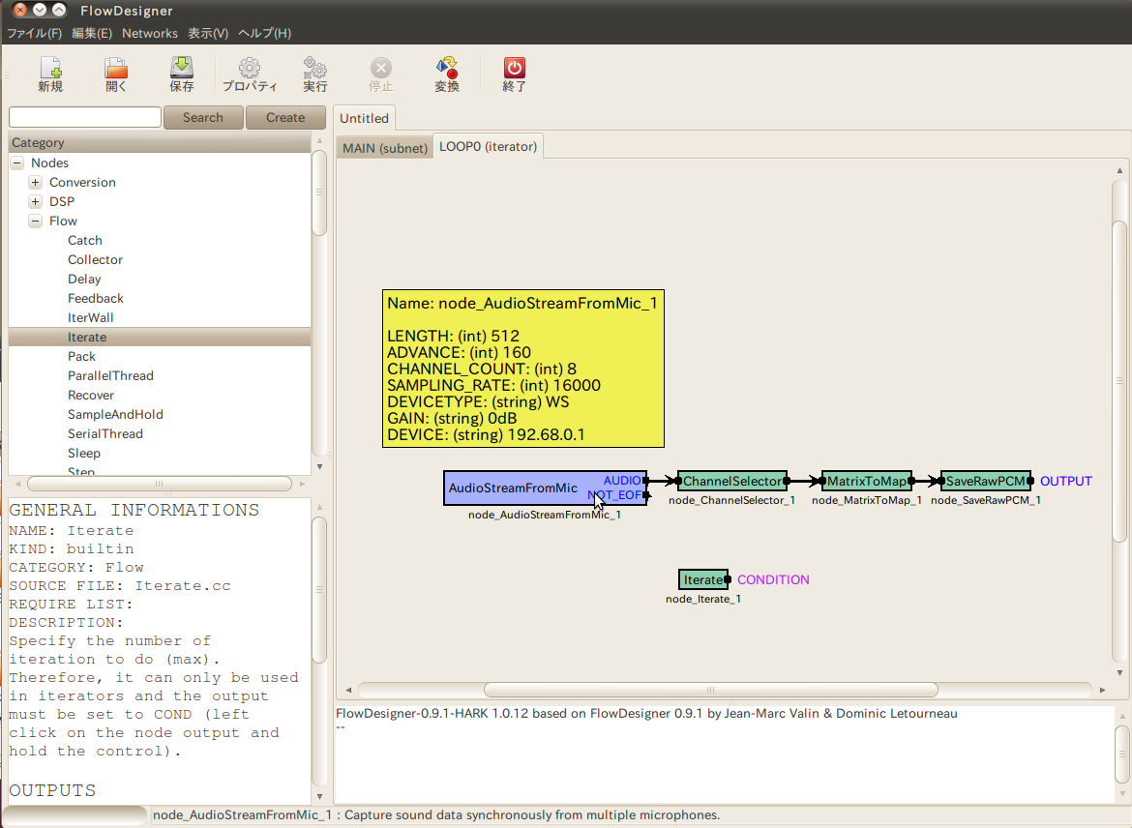Select the MatrixToMap node on canvas
This screenshot has width=1132, height=828.
(866, 481)
